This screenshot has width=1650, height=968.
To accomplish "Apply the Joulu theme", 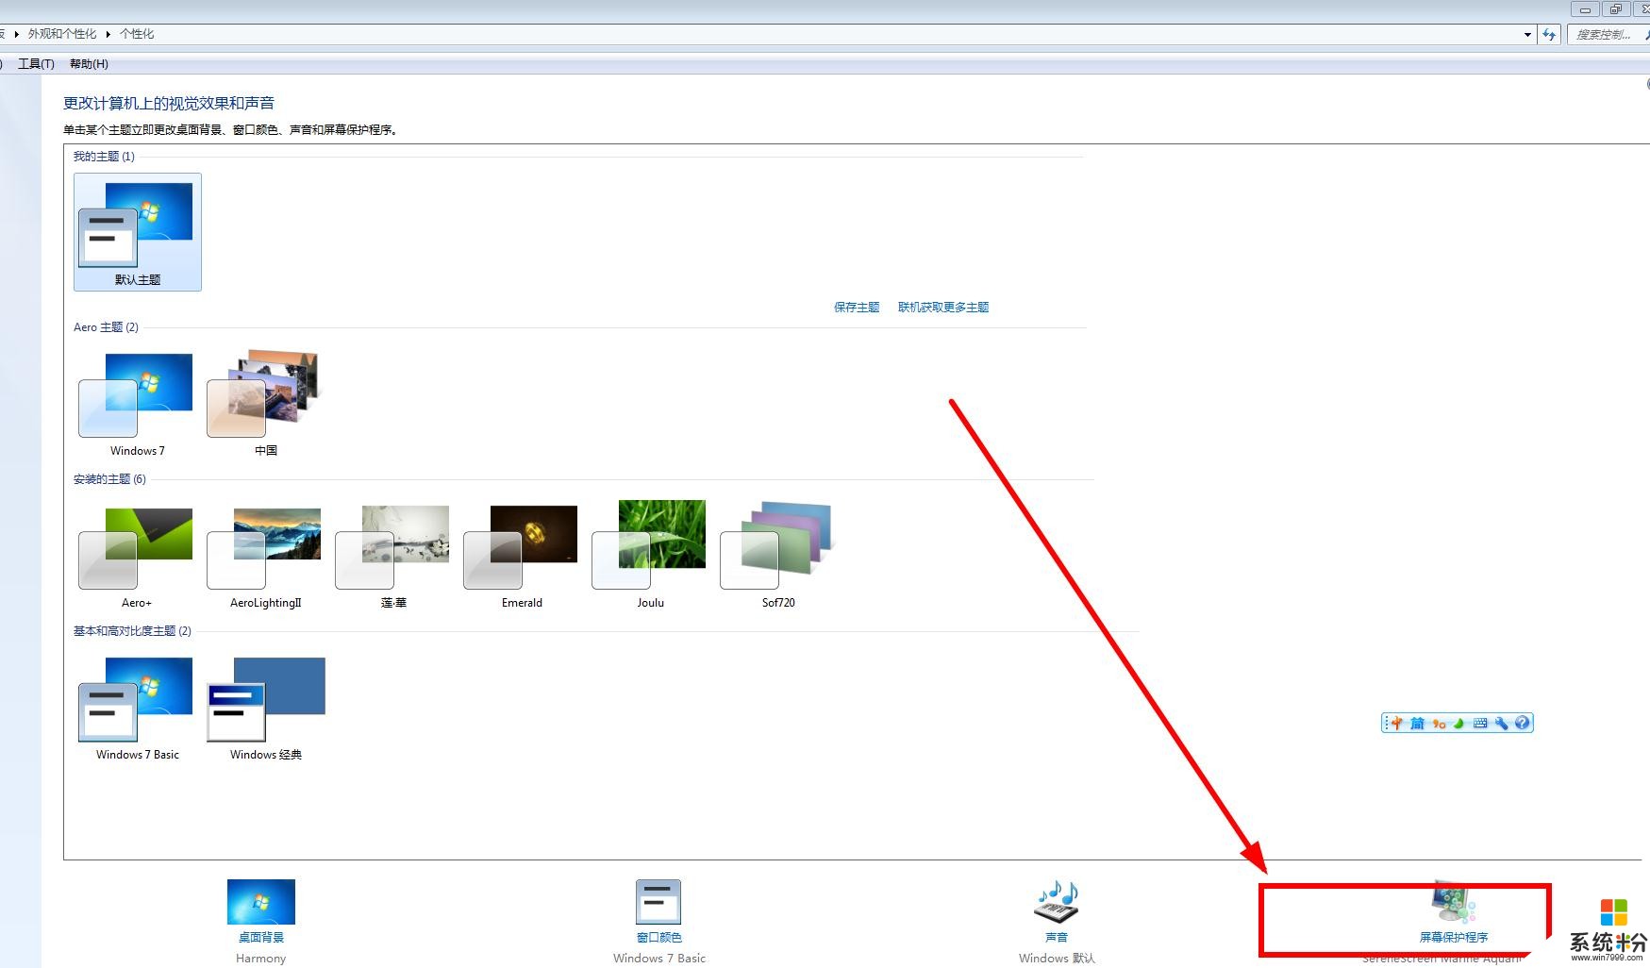I will tap(650, 556).
